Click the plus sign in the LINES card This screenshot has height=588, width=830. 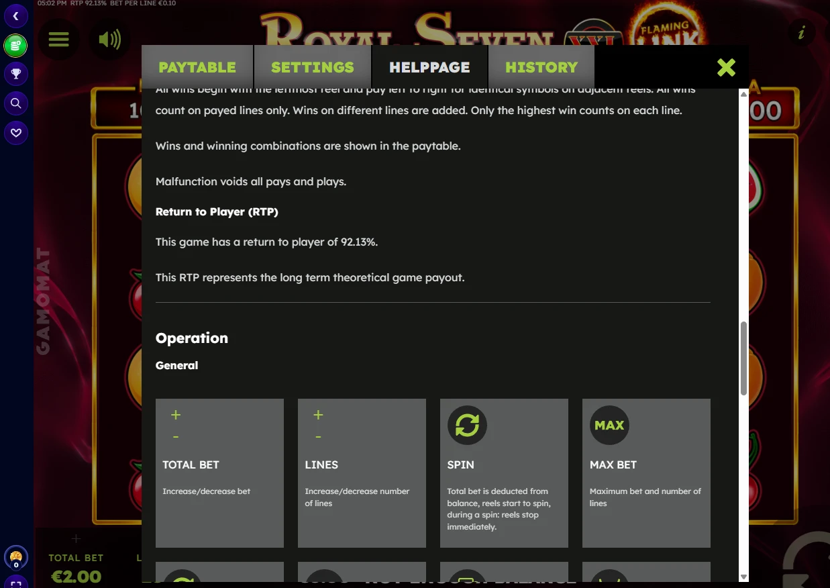point(318,415)
